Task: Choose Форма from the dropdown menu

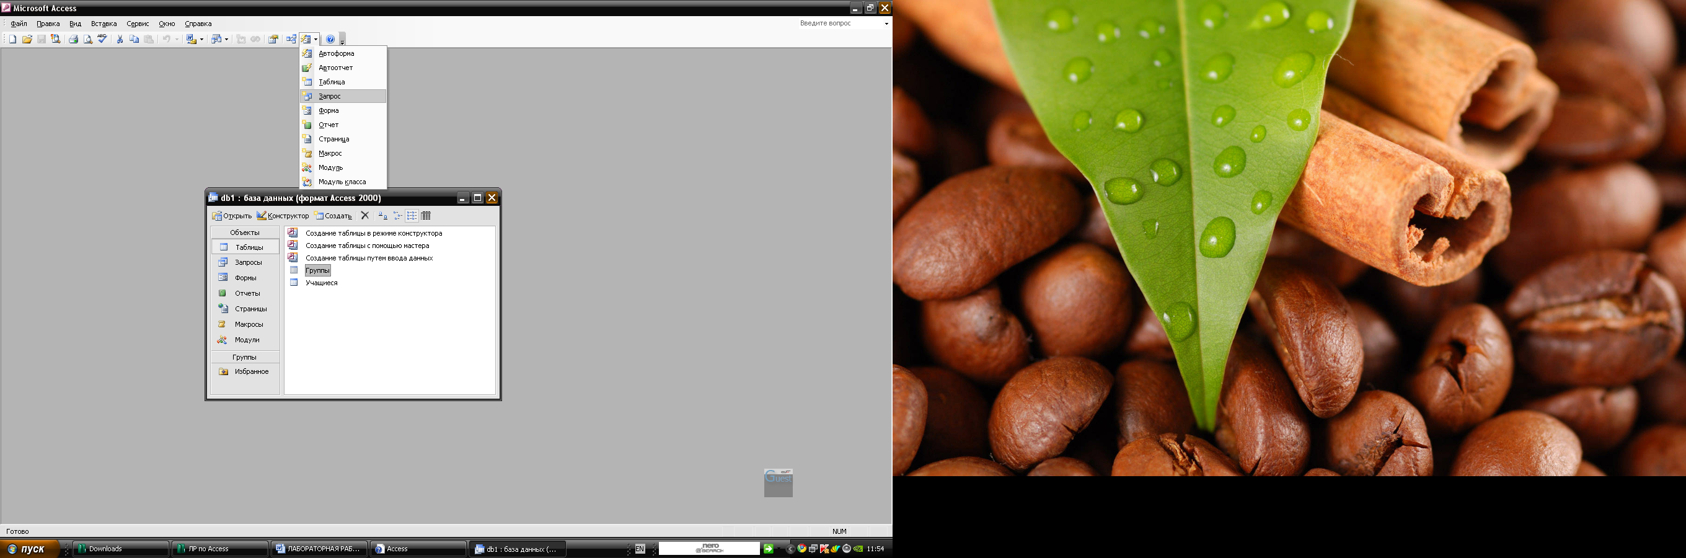Action: pyautogui.click(x=343, y=111)
